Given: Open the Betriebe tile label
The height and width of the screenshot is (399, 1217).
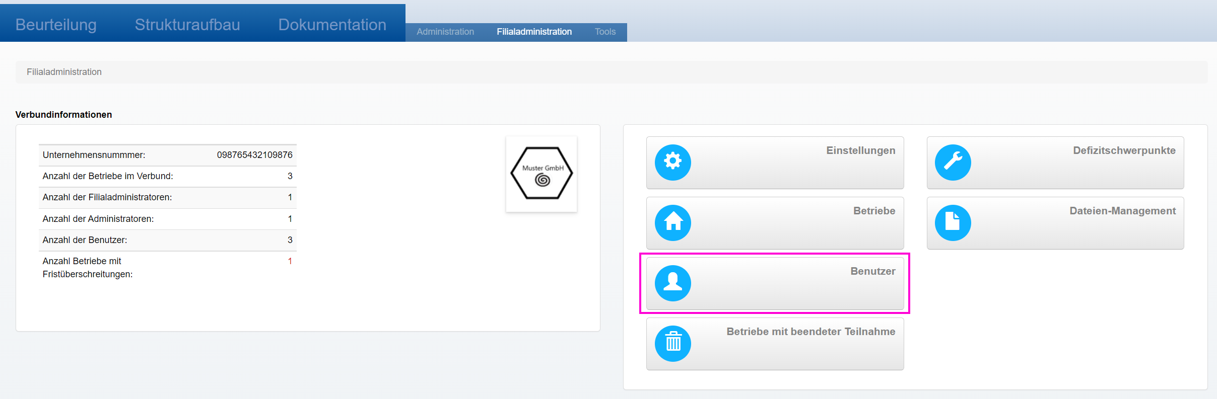Looking at the screenshot, I should pos(874,211).
